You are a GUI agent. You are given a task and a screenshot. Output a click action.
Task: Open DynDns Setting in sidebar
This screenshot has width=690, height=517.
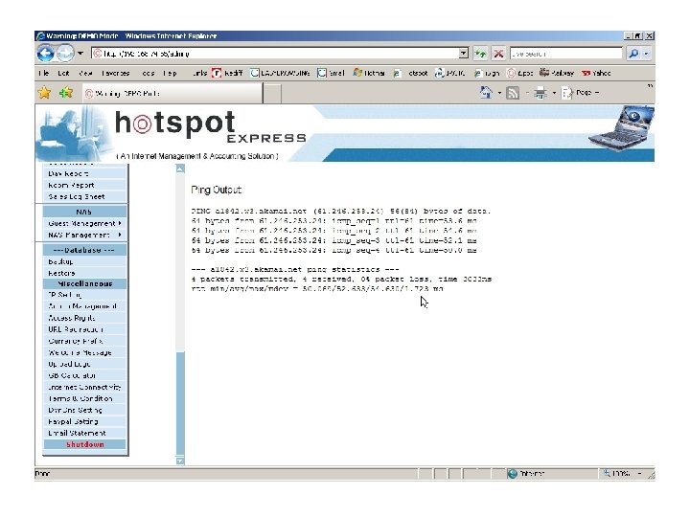pos(84,410)
